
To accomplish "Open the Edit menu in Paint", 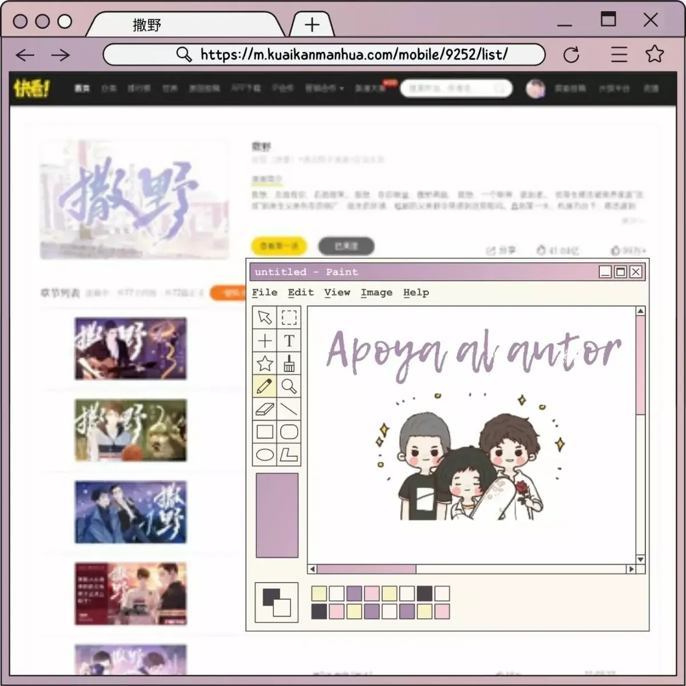I will pyautogui.click(x=301, y=292).
